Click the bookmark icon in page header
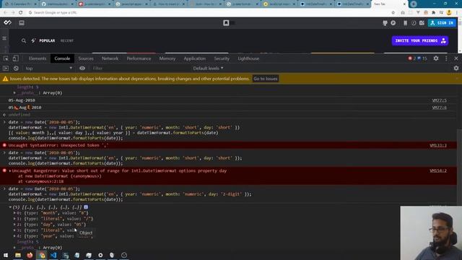Screen dimensions: 462x260 [226, 22]
